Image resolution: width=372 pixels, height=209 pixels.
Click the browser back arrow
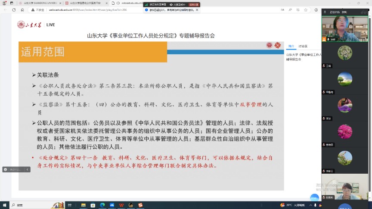pos(14,10)
